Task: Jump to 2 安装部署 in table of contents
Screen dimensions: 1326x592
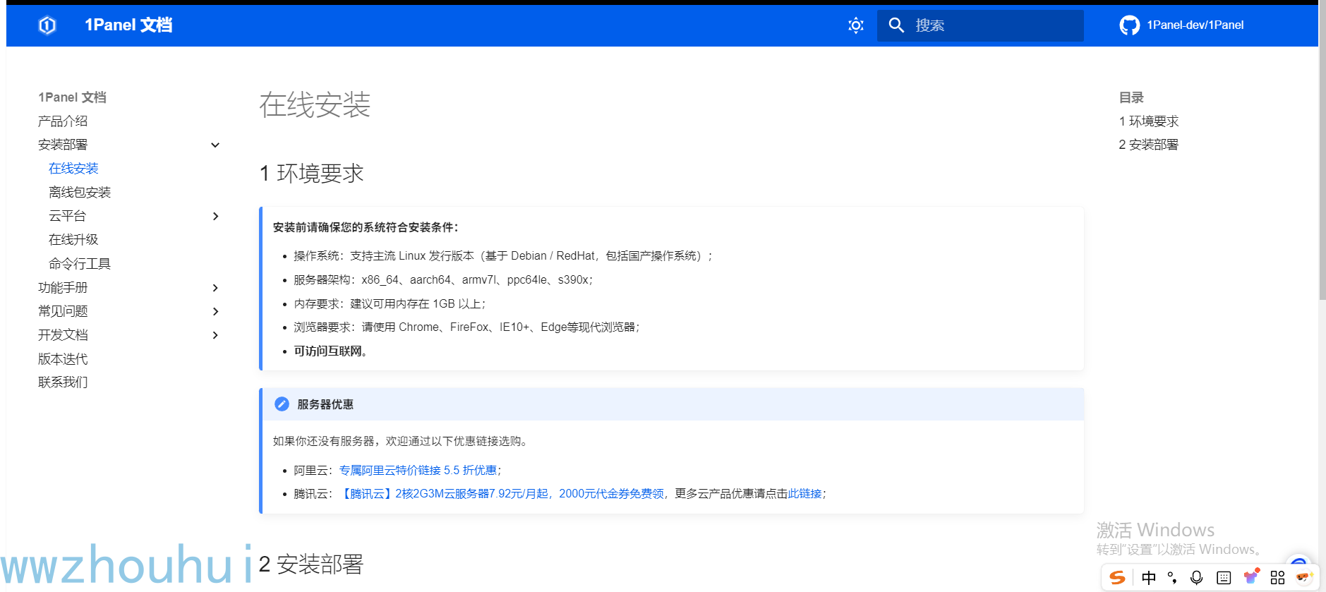Action: pos(1148,145)
